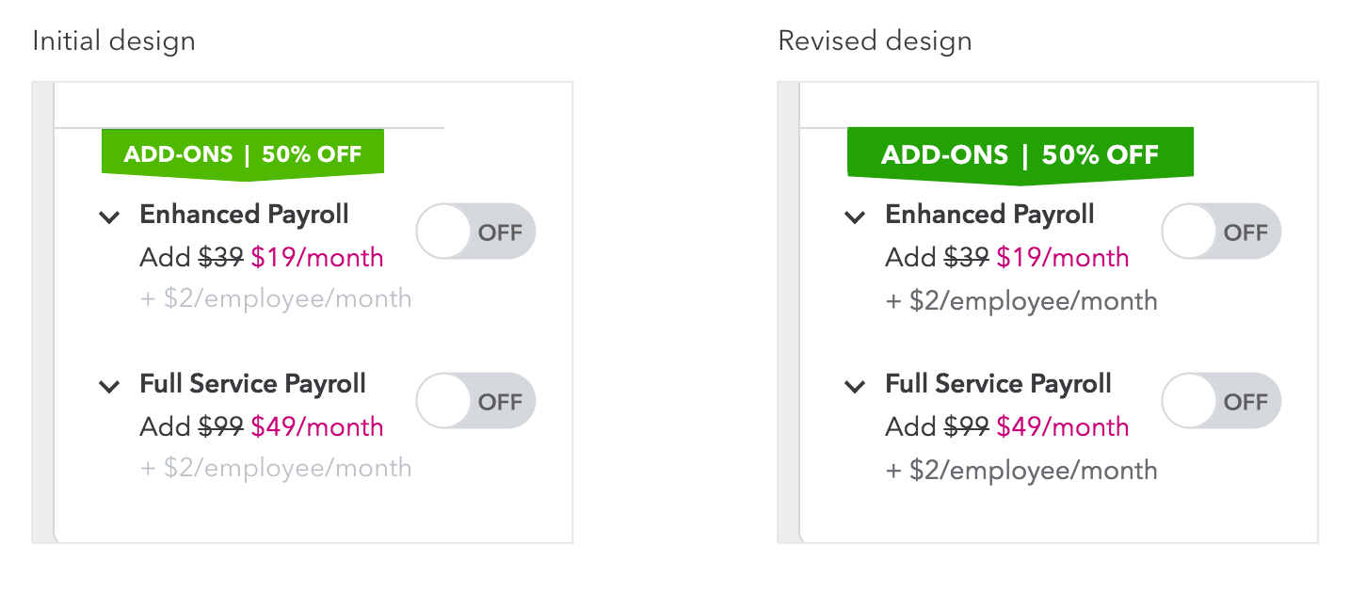Select Full Service Payroll title in initial design
1366x593 pixels.
pos(252,384)
